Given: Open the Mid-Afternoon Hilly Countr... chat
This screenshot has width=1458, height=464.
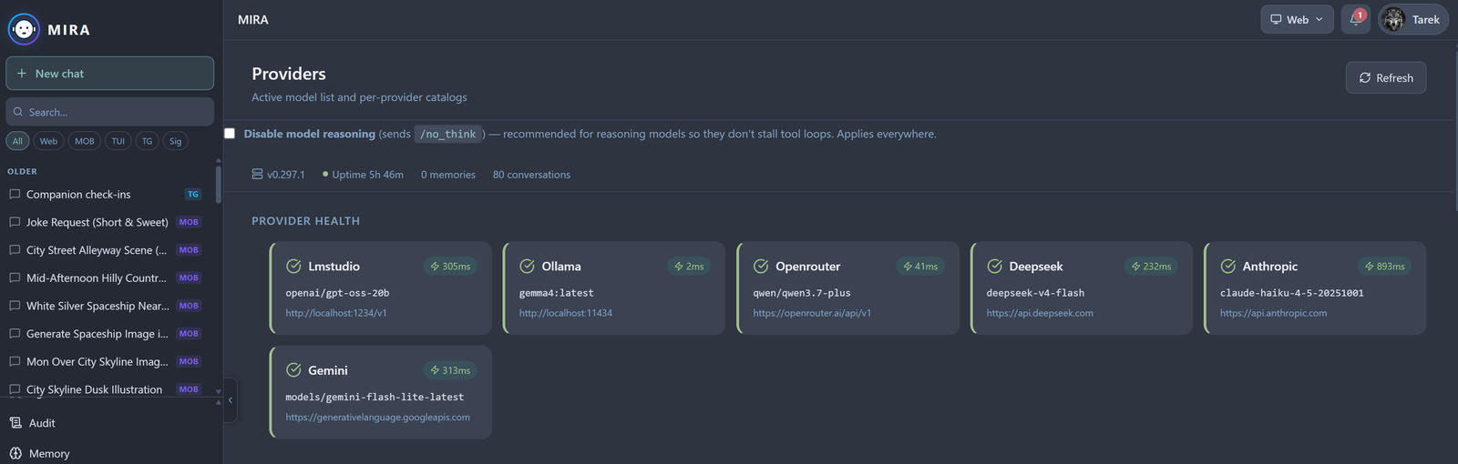Looking at the screenshot, I should tap(106, 277).
